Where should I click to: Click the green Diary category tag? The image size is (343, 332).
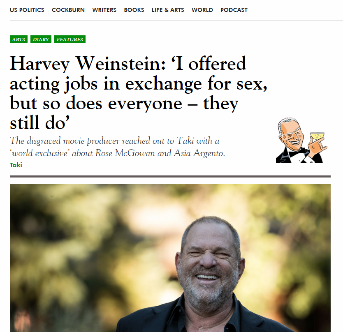(x=41, y=39)
